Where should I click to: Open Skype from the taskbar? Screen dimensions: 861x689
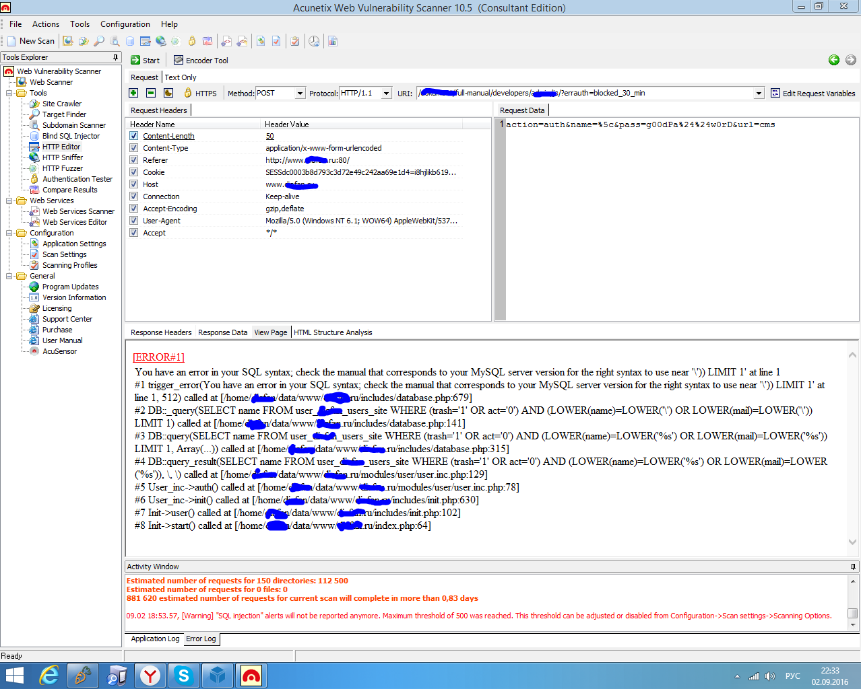[x=183, y=675]
